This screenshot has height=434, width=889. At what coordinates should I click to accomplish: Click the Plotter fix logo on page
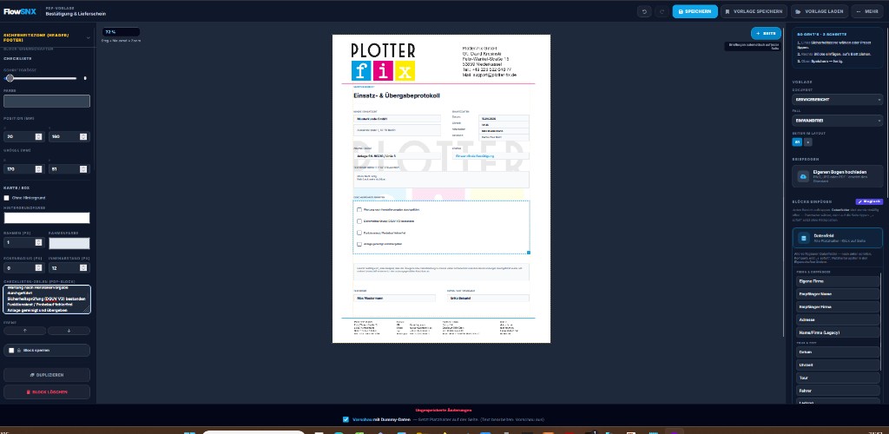[x=383, y=62]
